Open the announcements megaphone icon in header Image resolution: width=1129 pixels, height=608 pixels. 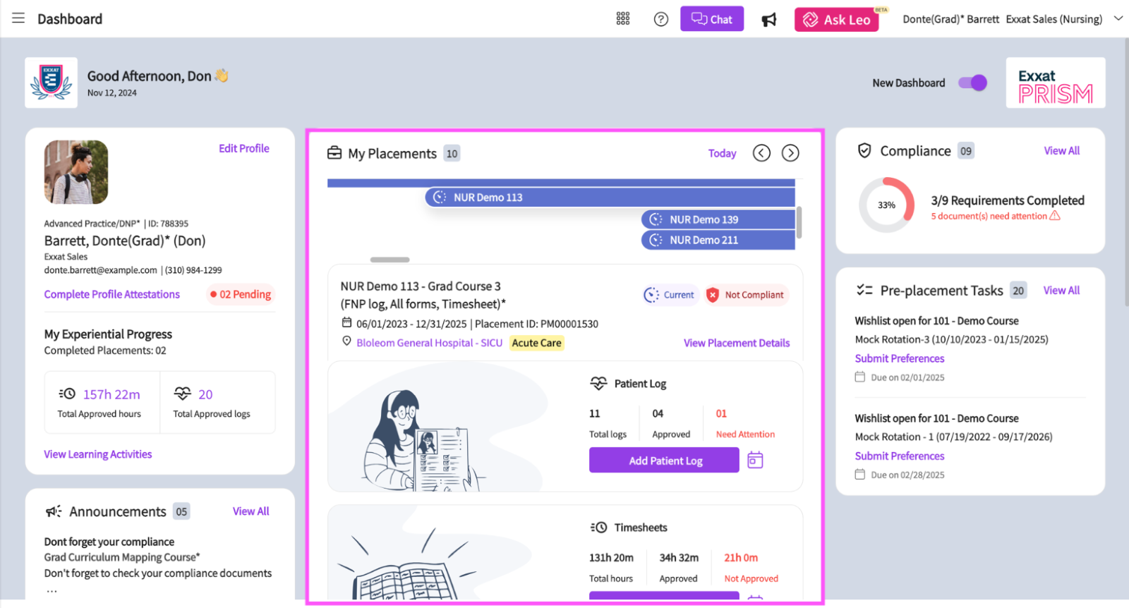tap(769, 20)
